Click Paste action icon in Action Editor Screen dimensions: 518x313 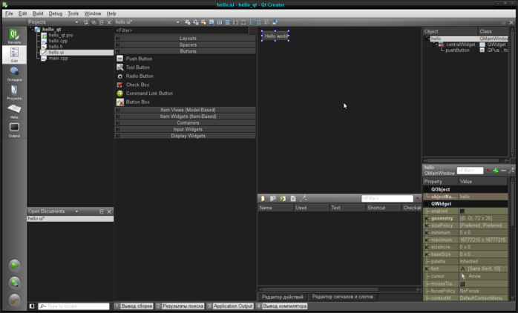[x=283, y=199]
